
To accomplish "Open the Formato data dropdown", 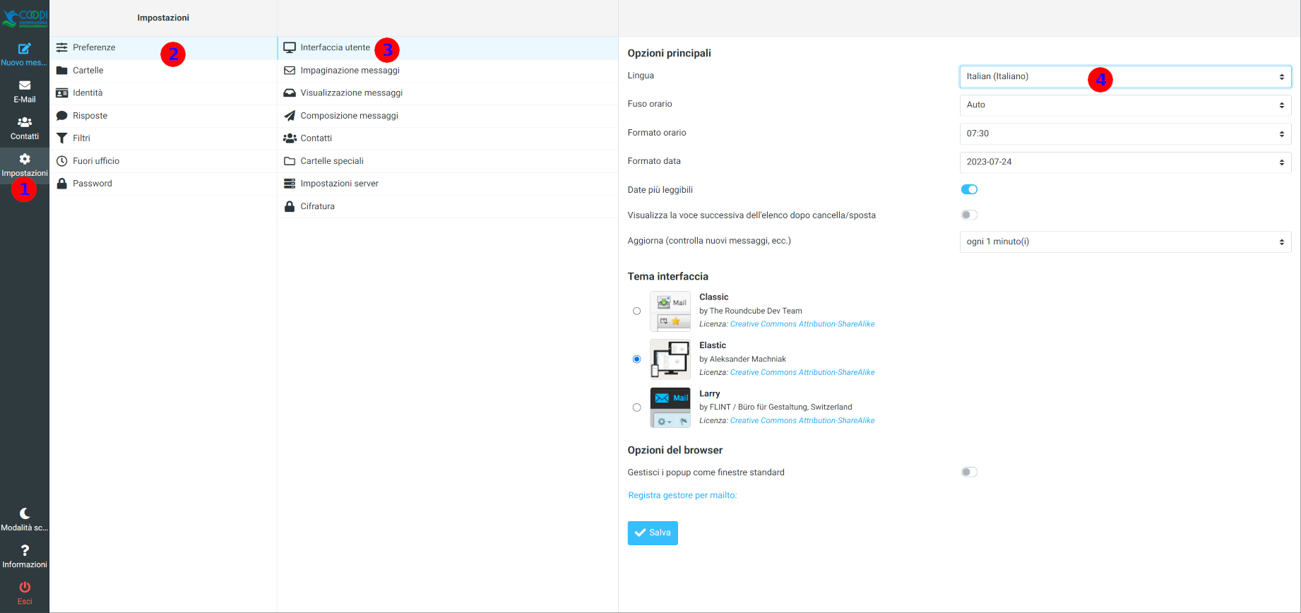I will point(1124,162).
